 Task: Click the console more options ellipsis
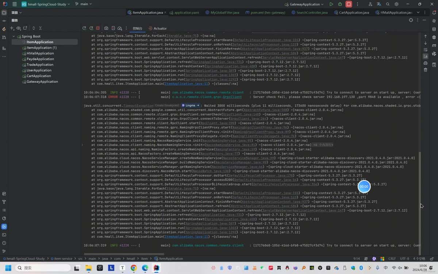(x=126, y=28)
